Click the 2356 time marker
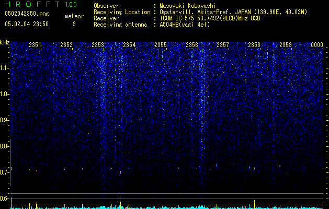The height and width of the screenshot is (209, 329). [x=192, y=45]
